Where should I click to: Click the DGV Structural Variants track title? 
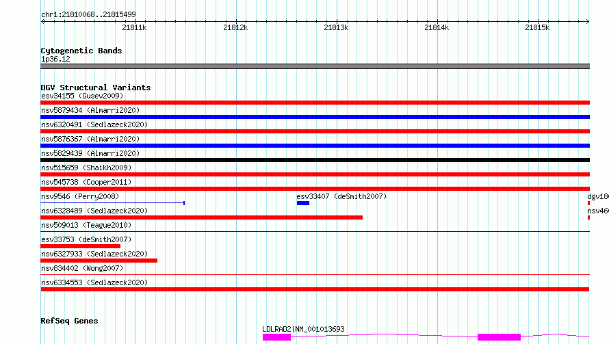tap(96, 88)
